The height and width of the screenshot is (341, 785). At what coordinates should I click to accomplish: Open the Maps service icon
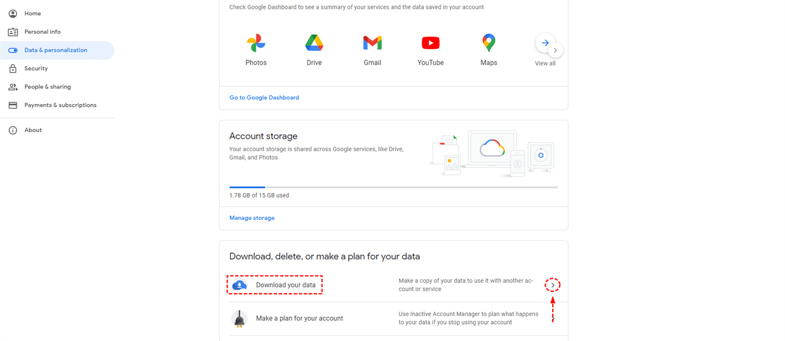(x=489, y=44)
